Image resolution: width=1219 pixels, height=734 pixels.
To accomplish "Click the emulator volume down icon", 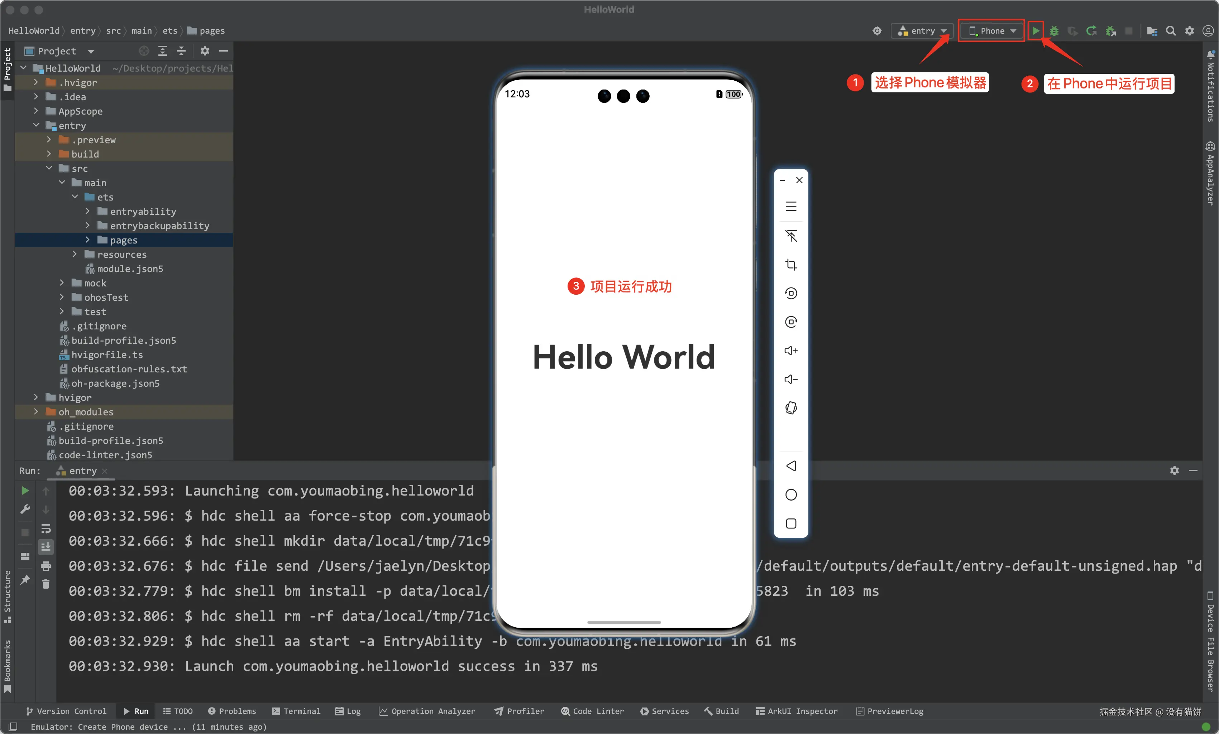I will coord(790,379).
